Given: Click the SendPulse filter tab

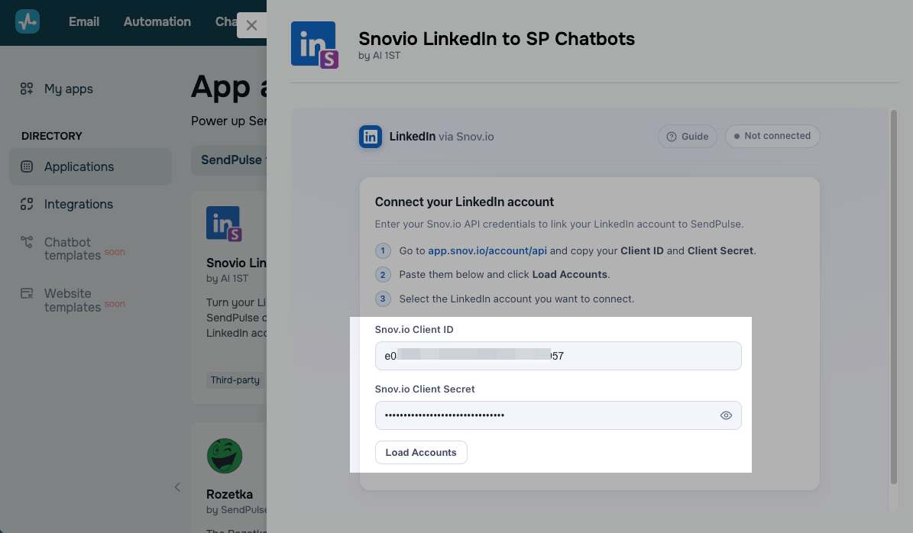Looking at the screenshot, I should coord(231,160).
